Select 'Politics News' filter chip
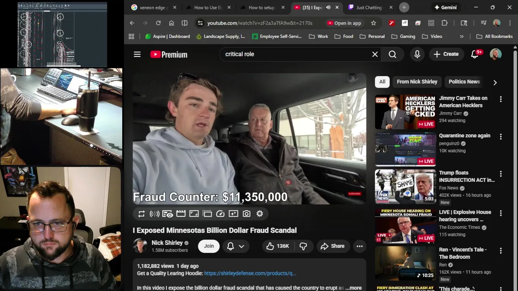Viewport: 518px width, 291px height. point(464,82)
